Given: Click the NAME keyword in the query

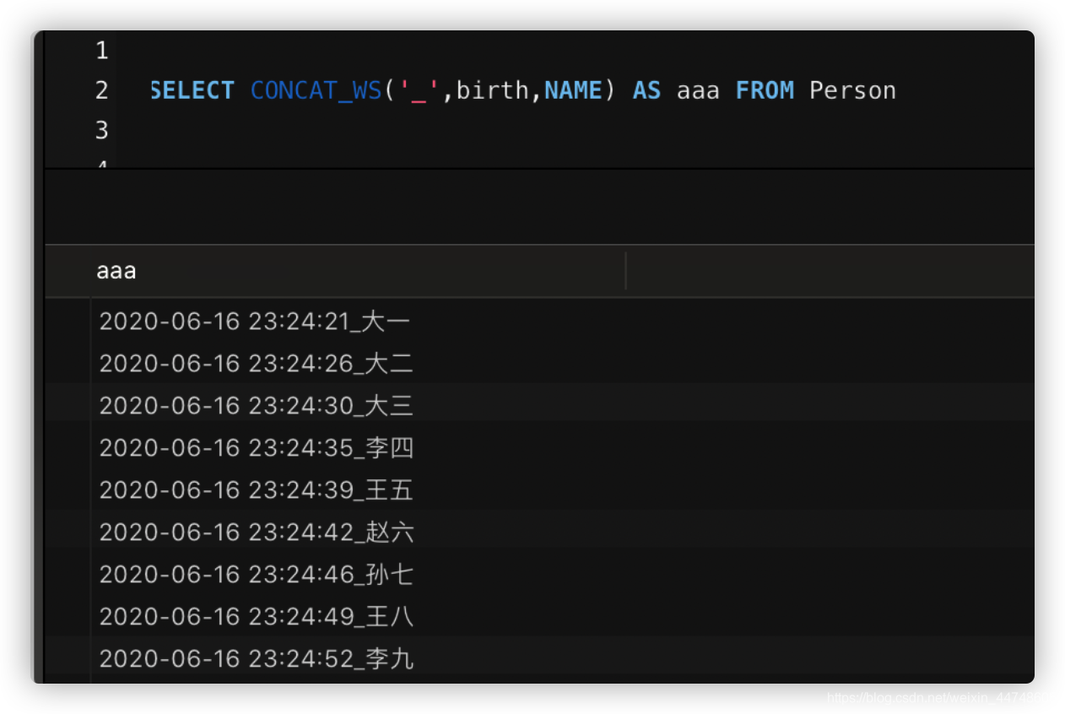Looking at the screenshot, I should tap(573, 91).
